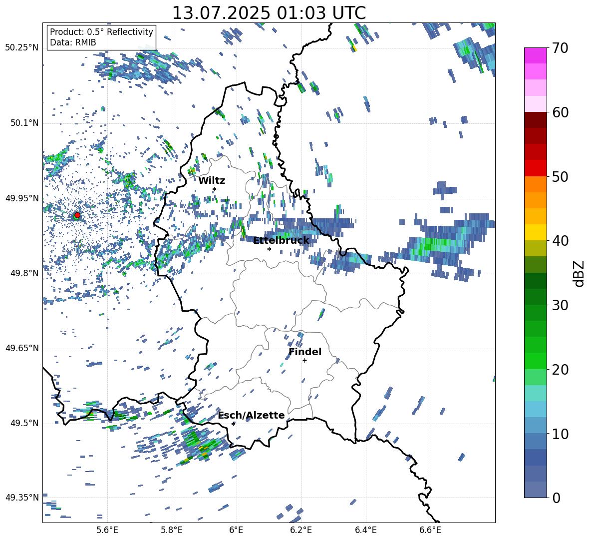Click the 49.8°N latitude label
The image size is (591, 540).
24,273
